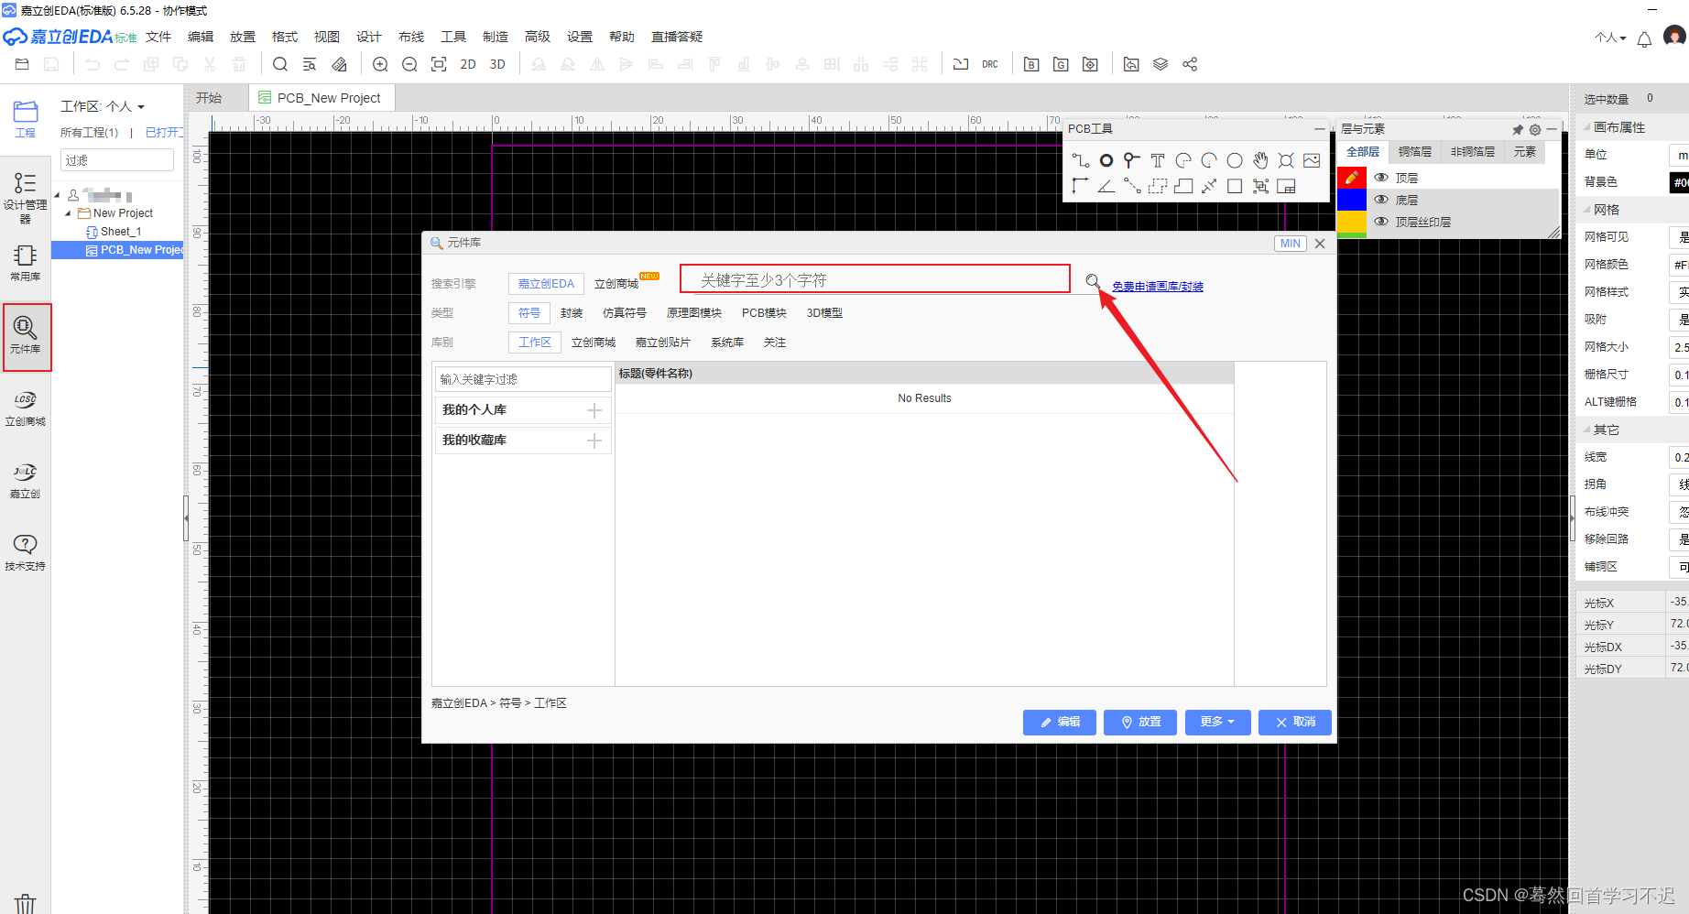Viewport: 1689px width, 914px height.
Task: Open the 个人 account dropdown
Action: click(1610, 38)
